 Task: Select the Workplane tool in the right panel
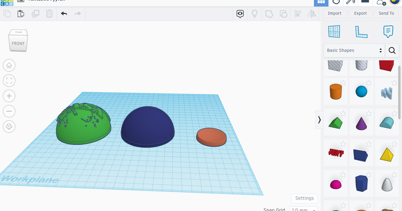coord(334,31)
